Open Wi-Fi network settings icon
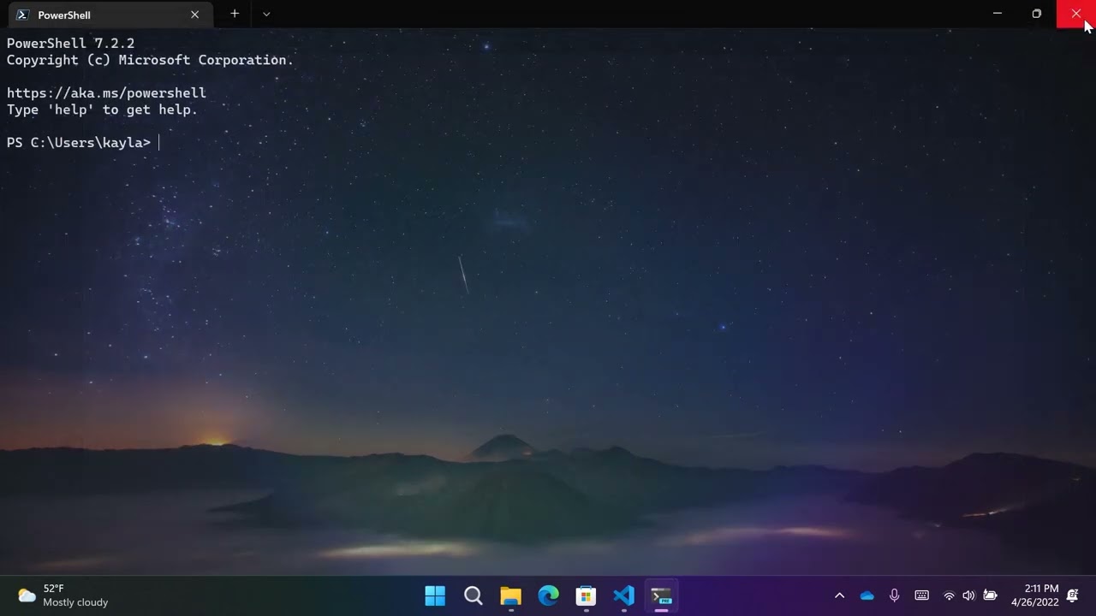The image size is (1096, 616). pos(949,595)
